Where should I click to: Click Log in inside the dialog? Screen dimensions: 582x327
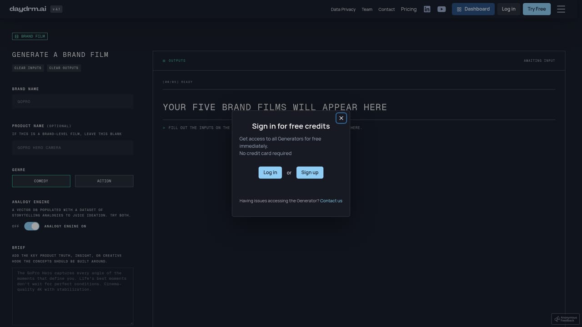click(x=270, y=173)
